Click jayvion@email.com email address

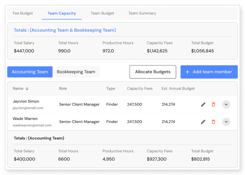(28, 108)
